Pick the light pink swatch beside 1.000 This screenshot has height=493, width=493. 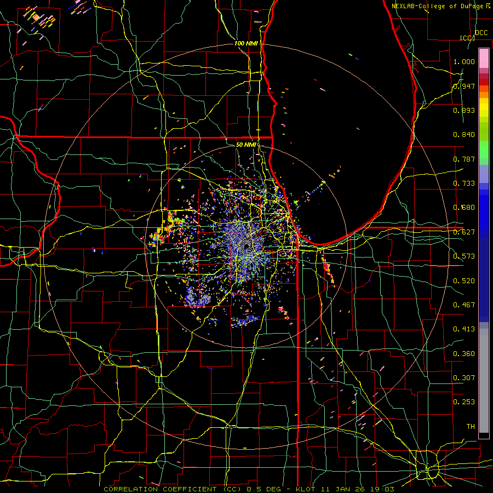(484, 59)
